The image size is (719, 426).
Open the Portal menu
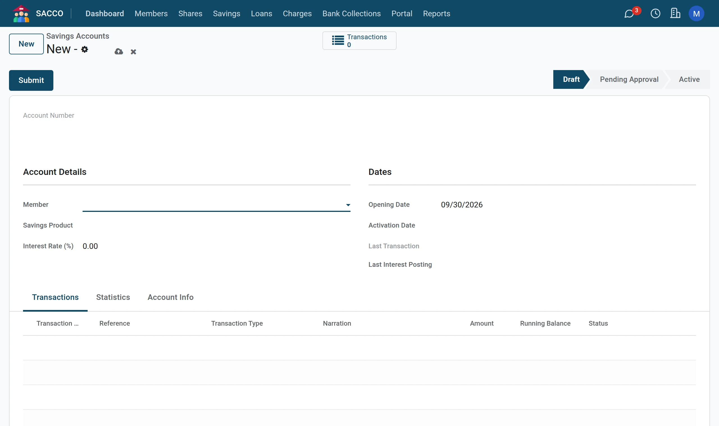point(402,13)
